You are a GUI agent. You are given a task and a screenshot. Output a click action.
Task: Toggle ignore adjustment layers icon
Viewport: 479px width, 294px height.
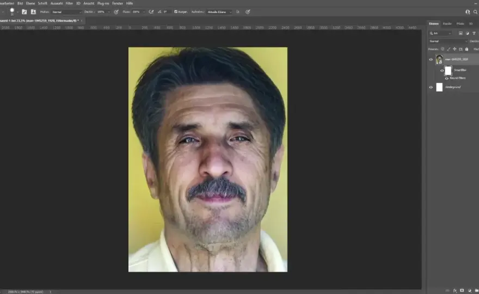(238, 12)
